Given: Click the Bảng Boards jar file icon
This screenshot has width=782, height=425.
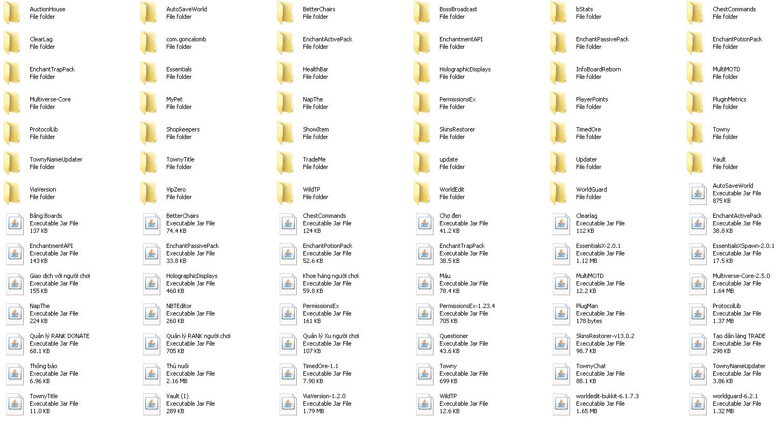Looking at the screenshot, I should (x=15, y=224).
